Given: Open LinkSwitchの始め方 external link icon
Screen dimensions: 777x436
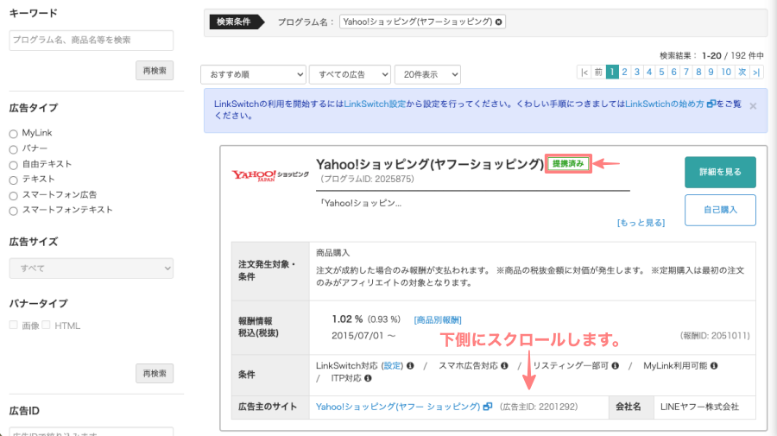Looking at the screenshot, I should 711,104.
